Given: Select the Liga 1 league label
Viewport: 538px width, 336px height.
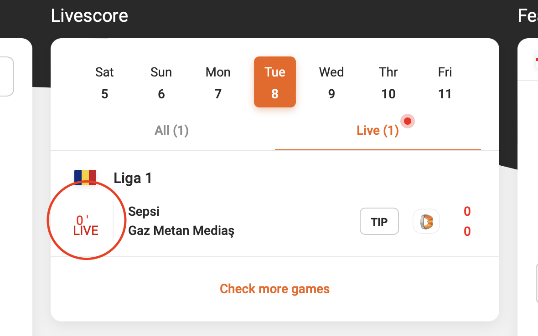Looking at the screenshot, I should click(133, 178).
